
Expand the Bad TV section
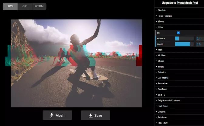[x=179, y=95]
